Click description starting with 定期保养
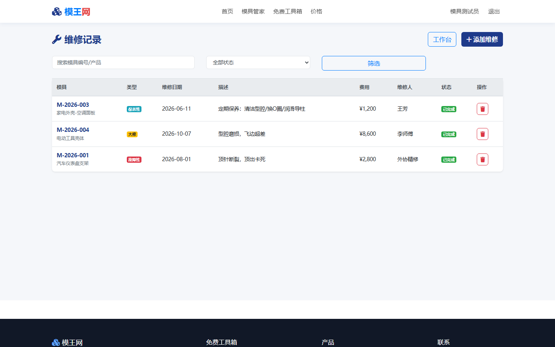Screen dimensions: 555x347 coord(262,109)
